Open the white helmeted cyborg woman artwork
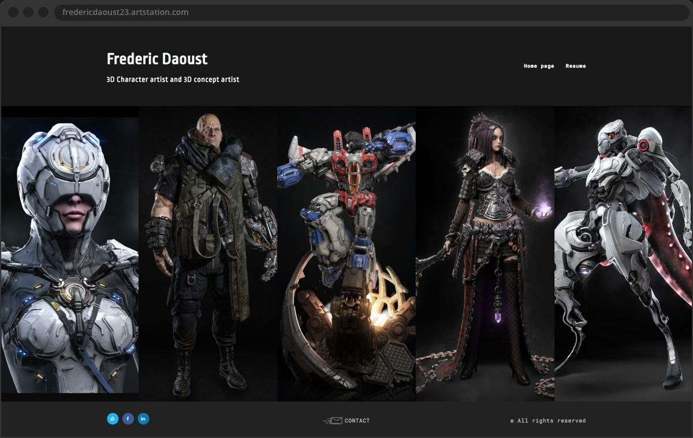Screen dimensions: 693x438 coord(70,254)
